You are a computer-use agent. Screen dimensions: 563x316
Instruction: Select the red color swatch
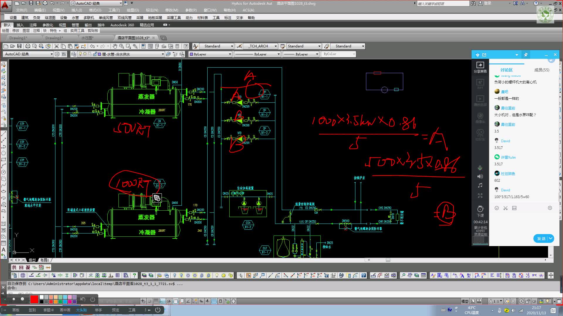pos(34,299)
